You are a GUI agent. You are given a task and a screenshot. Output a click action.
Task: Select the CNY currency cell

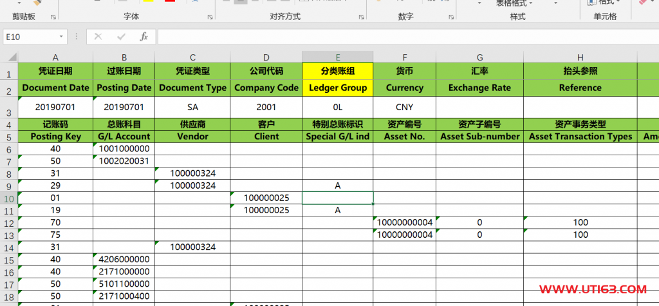(405, 108)
